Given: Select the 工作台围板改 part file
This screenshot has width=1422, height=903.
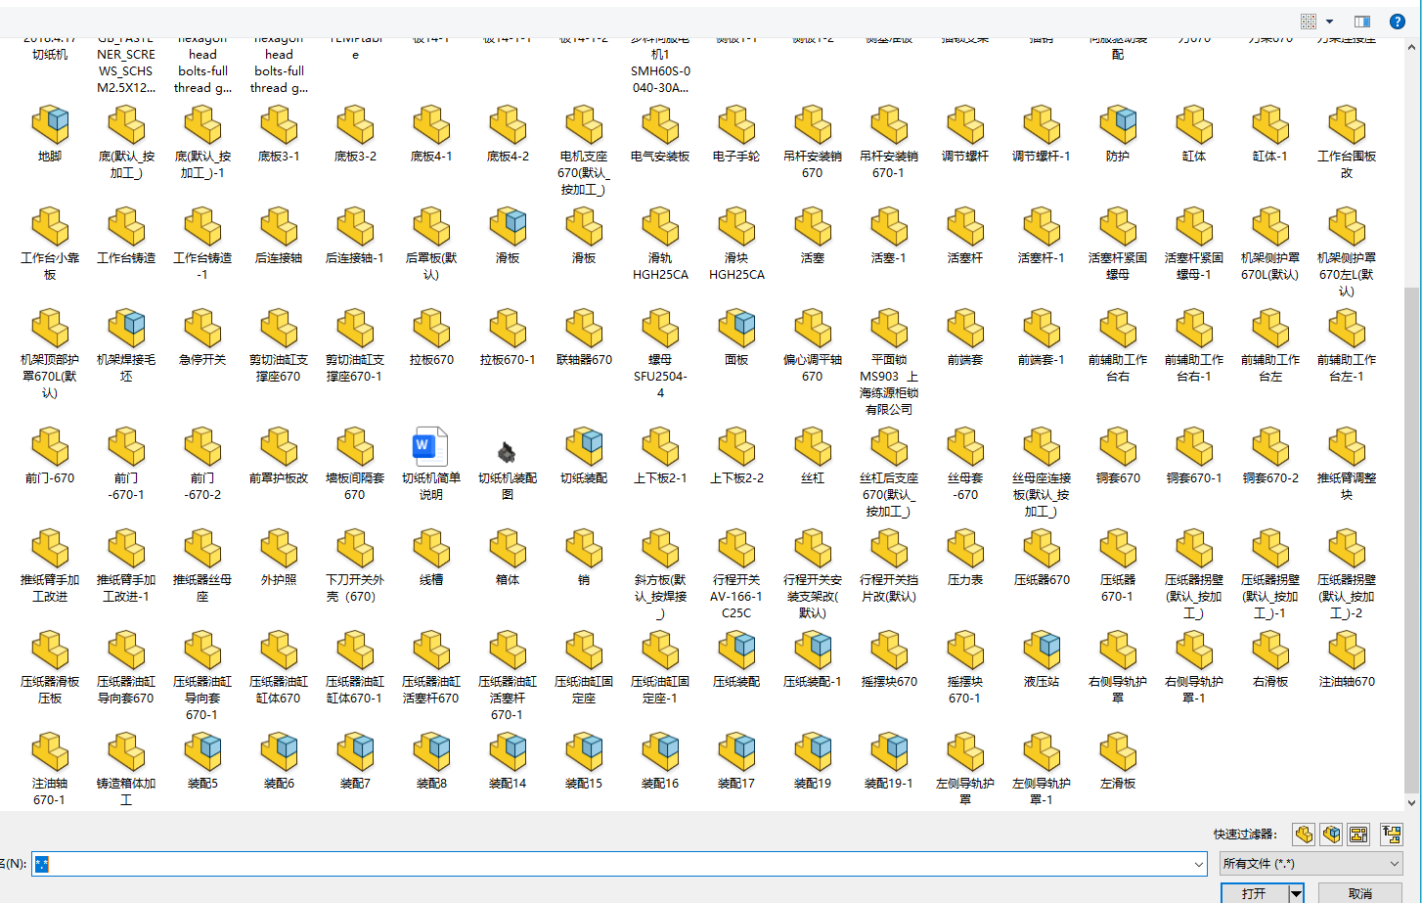Looking at the screenshot, I should 1347,144.
